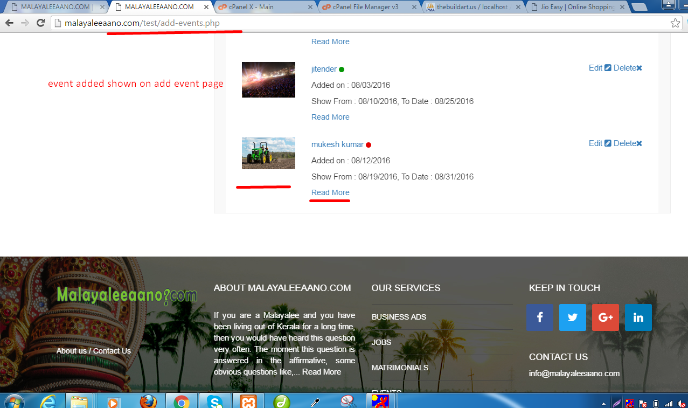Reload the page with refresh icon
This screenshot has height=408, width=688.
(40, 23)
